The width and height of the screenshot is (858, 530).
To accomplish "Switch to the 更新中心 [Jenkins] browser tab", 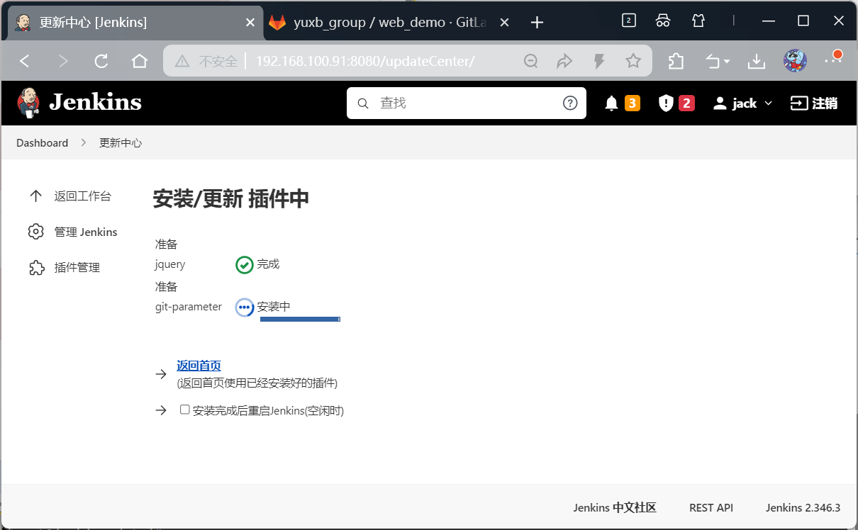I will 135,23.
